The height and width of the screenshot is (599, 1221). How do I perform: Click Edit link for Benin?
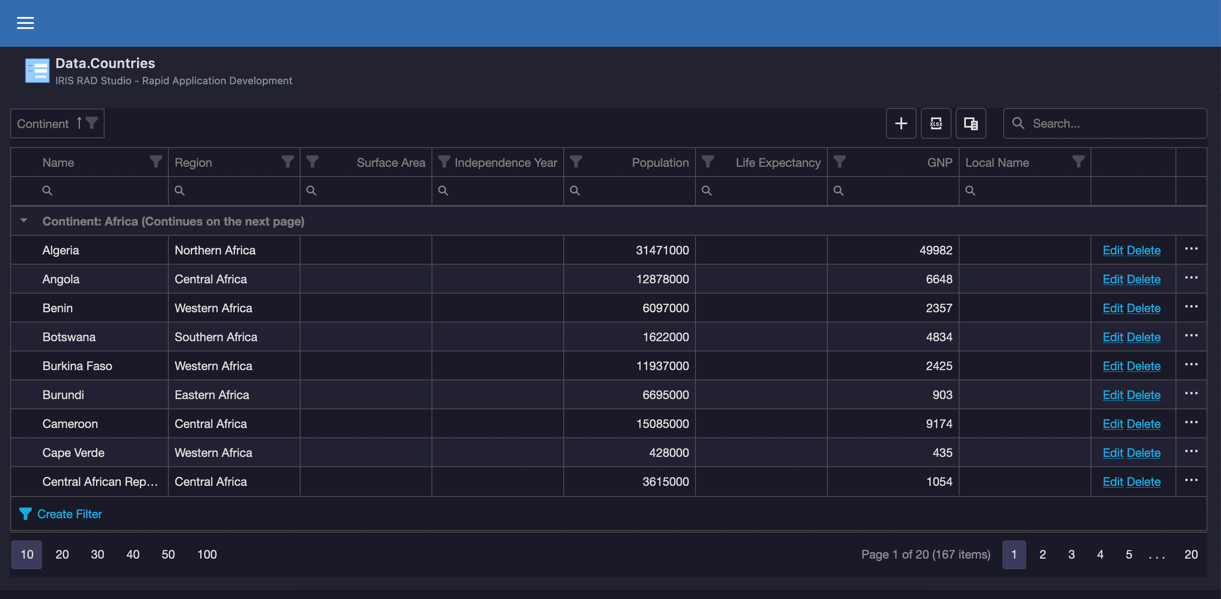(x=1113, y=308)
